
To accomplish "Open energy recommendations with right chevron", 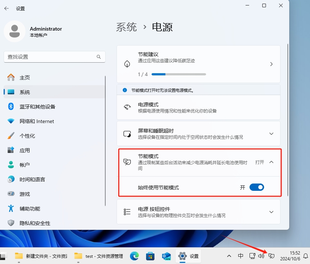I will point(271,64).
